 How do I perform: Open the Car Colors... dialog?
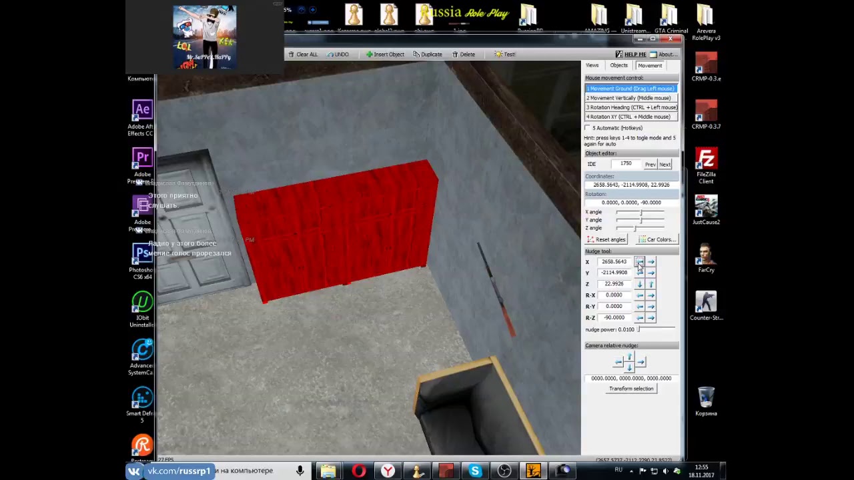coord(657,239)
